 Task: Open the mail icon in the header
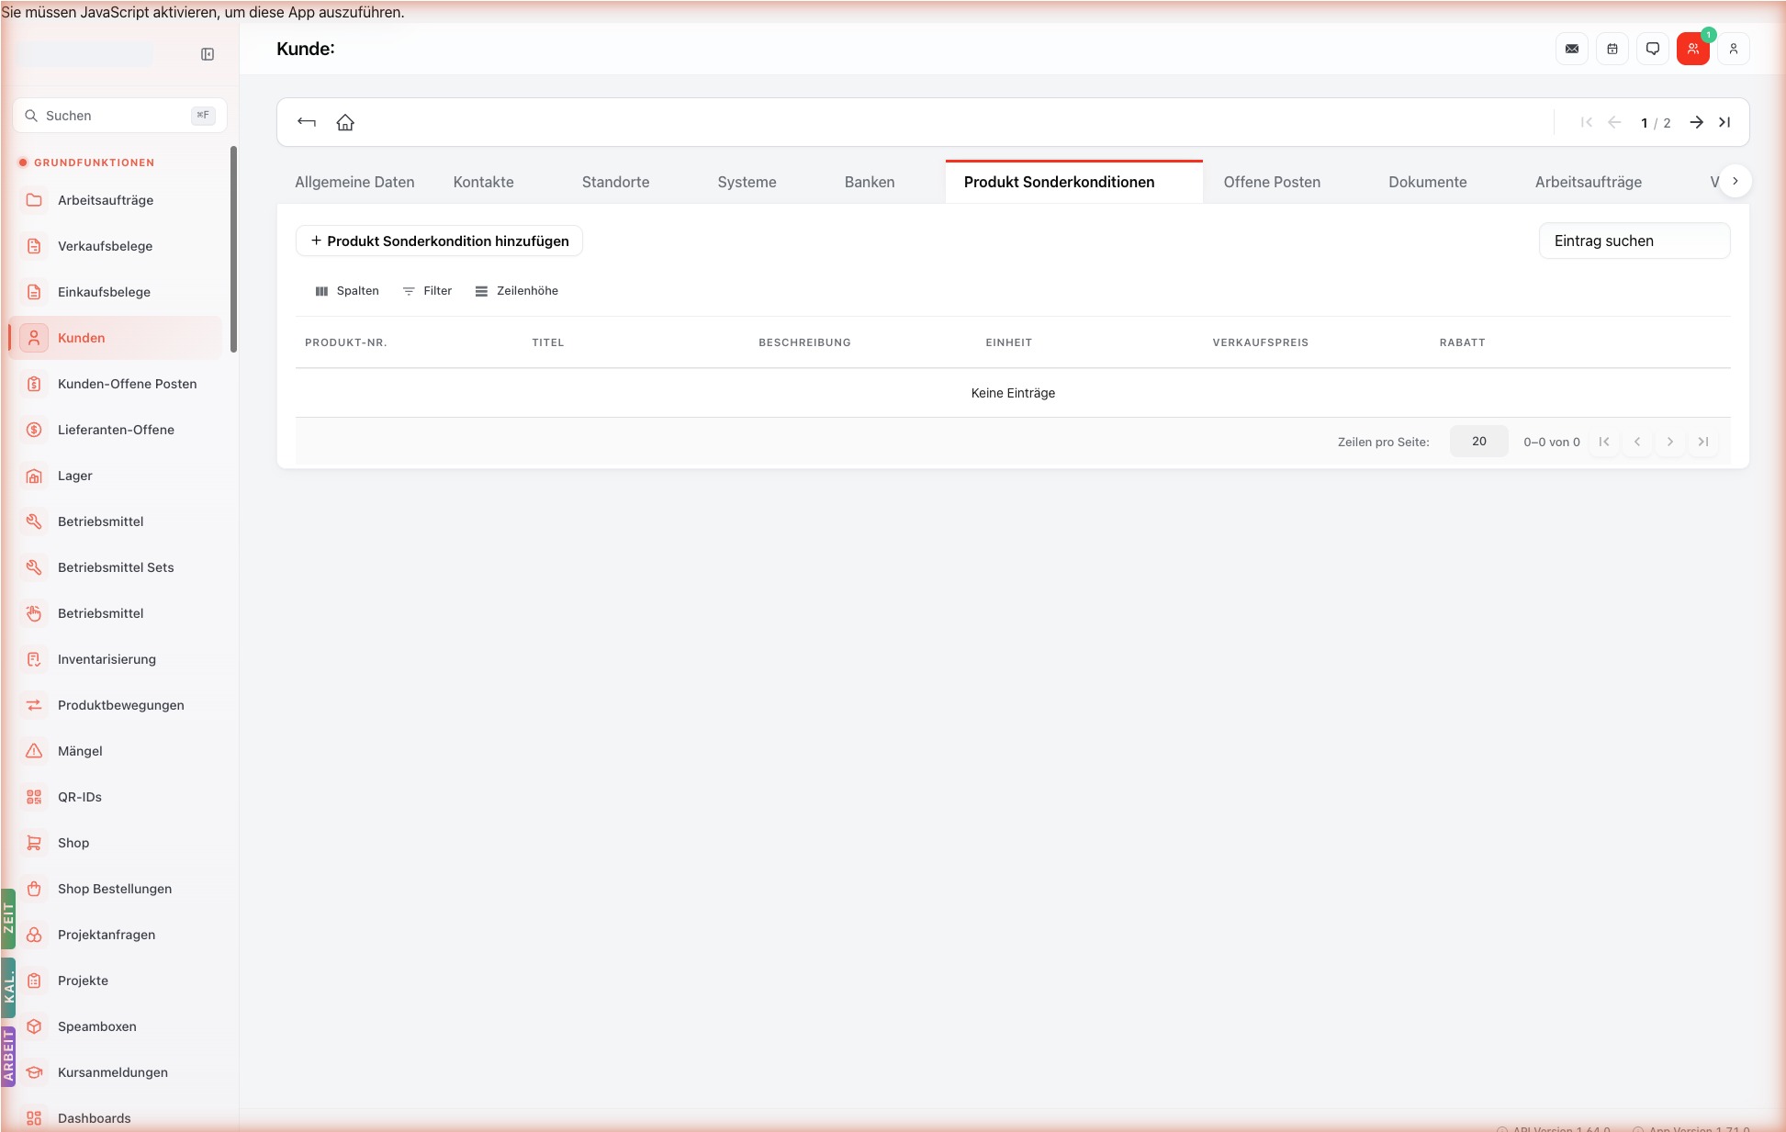(1572, 49)
